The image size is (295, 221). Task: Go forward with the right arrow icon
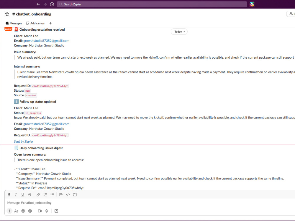tap(45, 4)
